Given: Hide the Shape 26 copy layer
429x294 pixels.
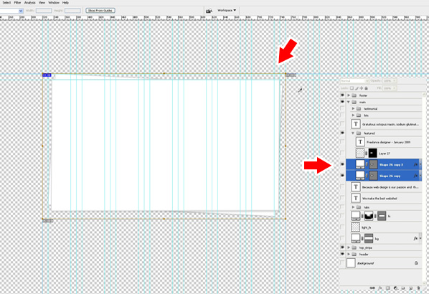Looking at the screenshot, I should click(342, 176).
